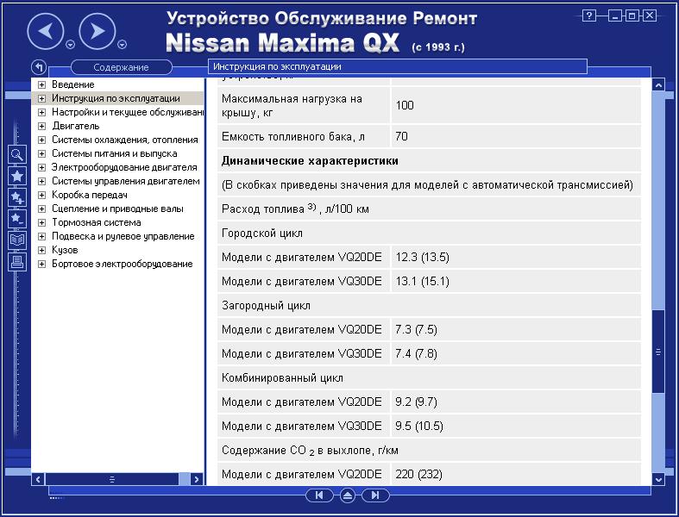
Task: Click Емкость топливного бака row label
Action: tap(293, 137)
